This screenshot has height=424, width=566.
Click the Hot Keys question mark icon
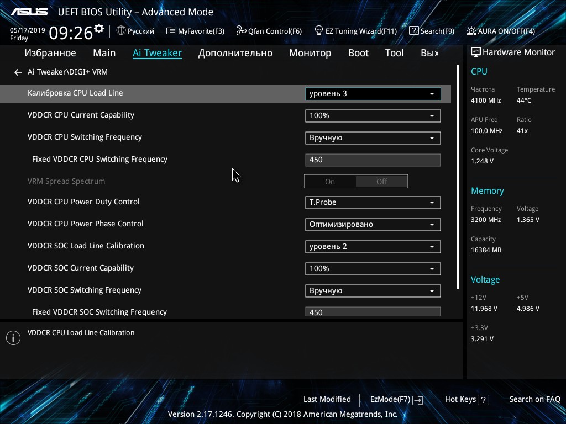(x=483, y=400)
